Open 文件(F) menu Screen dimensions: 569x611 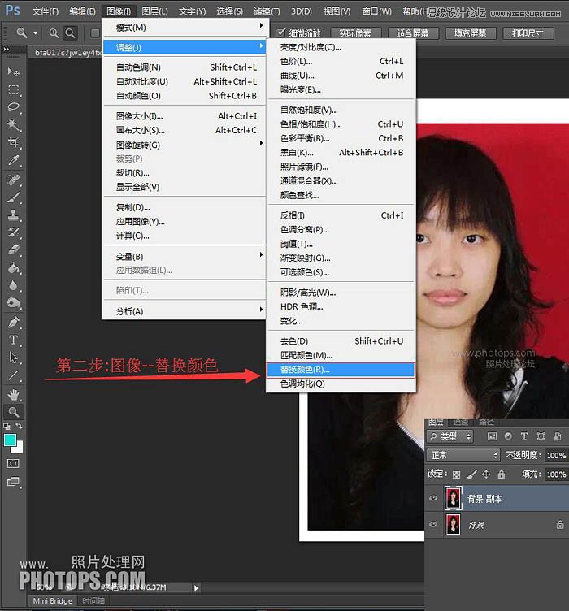[x=46, y=11]
